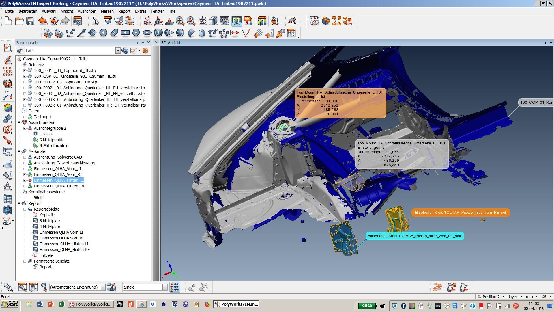
Task: Open the (Automatische Erkennung) dropdown
Action: tap(103, 287)
